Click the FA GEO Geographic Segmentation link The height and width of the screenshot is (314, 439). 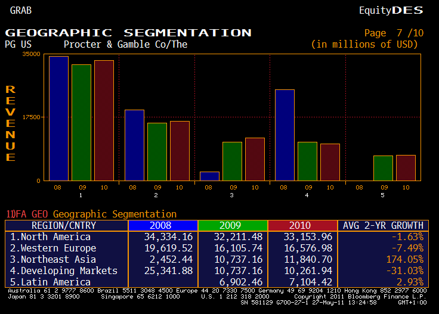pyautogui.click(x=91, y=214)
